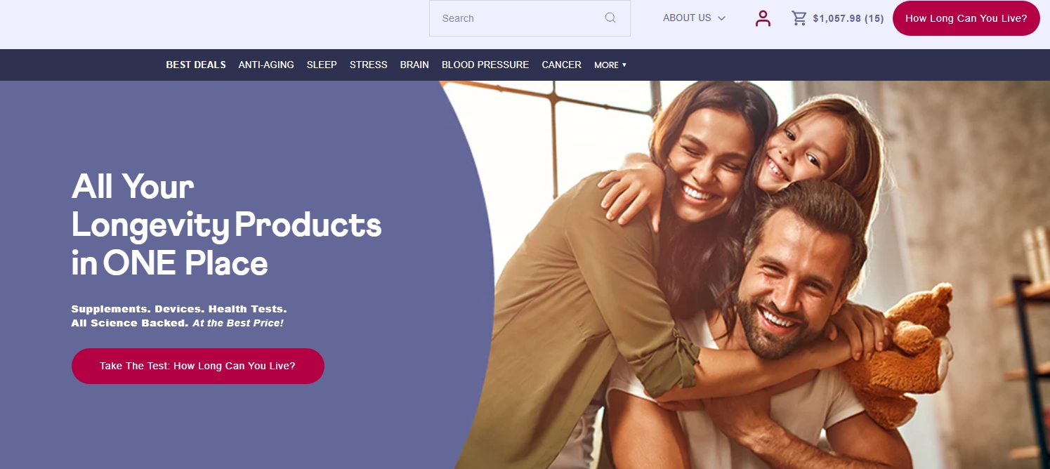Open ABOUT US menu

click(x=687, y=18)
